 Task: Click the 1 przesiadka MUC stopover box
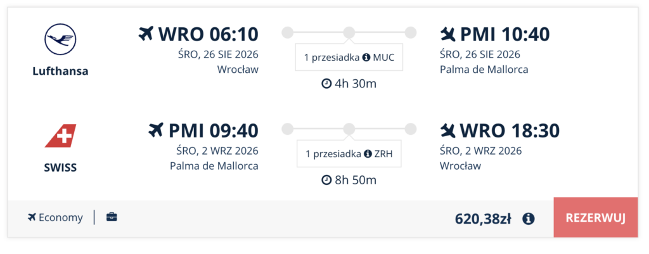click(x=349, y=57)
